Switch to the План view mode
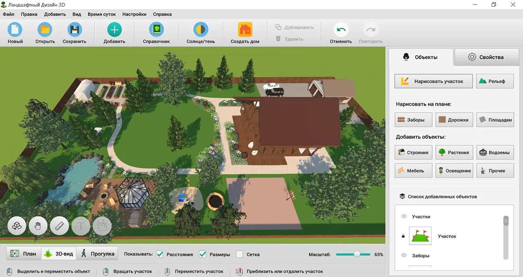The image size is (523, 277). click(x=24, y=254)
